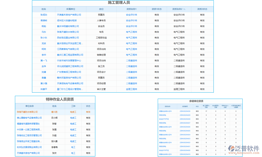Click the 唐兴胜 name link
Screen dimensions: 262x157
click(x=54, y=112)
